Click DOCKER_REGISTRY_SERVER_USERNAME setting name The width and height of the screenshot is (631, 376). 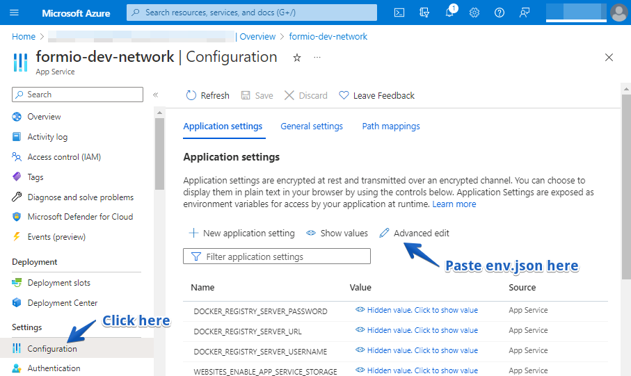tap(260, 352)
